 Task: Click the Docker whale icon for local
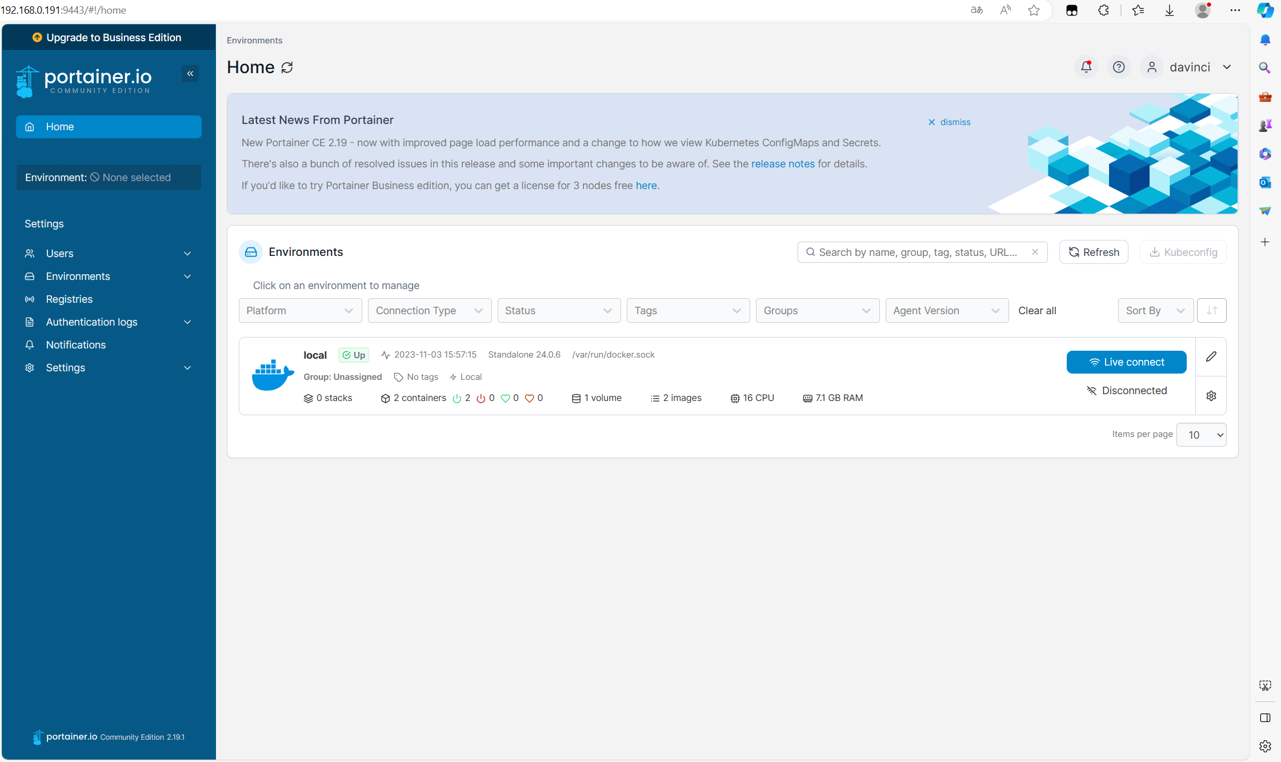coord(272,375)
